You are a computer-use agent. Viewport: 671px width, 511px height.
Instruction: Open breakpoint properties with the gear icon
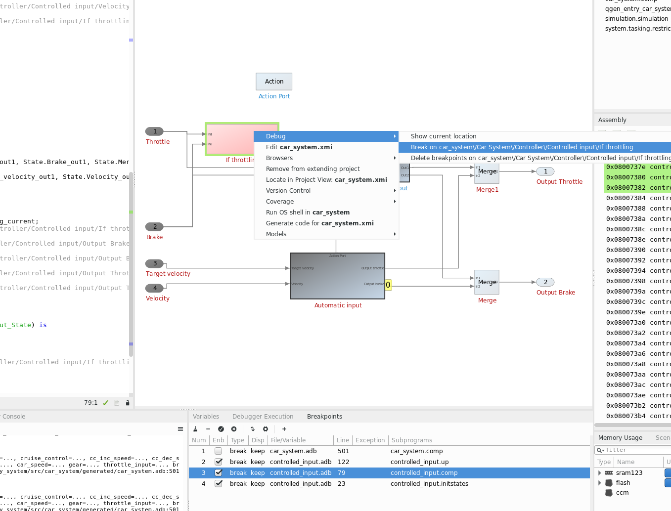point(266,429)
